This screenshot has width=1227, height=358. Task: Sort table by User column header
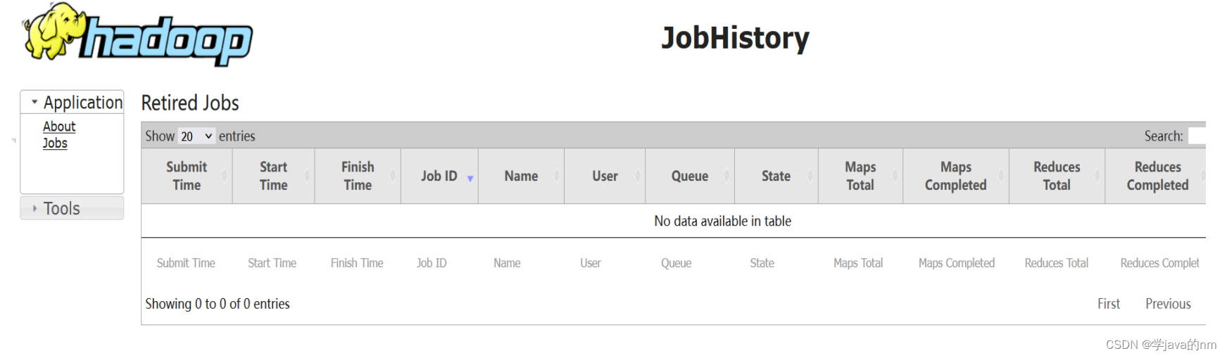pos(605,176)
